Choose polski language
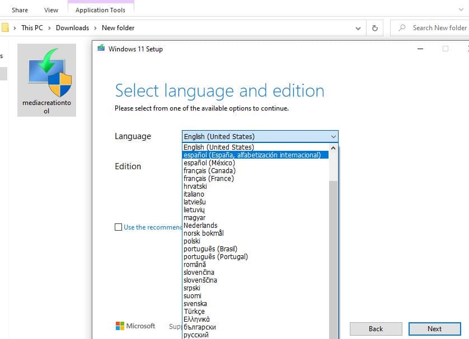Viewport: 469px width, 339px height. pos(255,241)
